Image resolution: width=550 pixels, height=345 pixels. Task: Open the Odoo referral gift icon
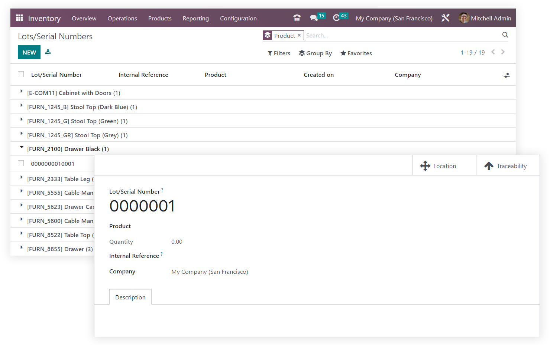(297, 17)
